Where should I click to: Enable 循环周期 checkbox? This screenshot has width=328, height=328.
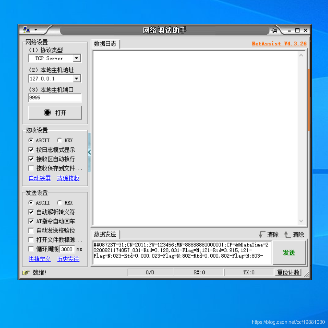tap(31, 249)
